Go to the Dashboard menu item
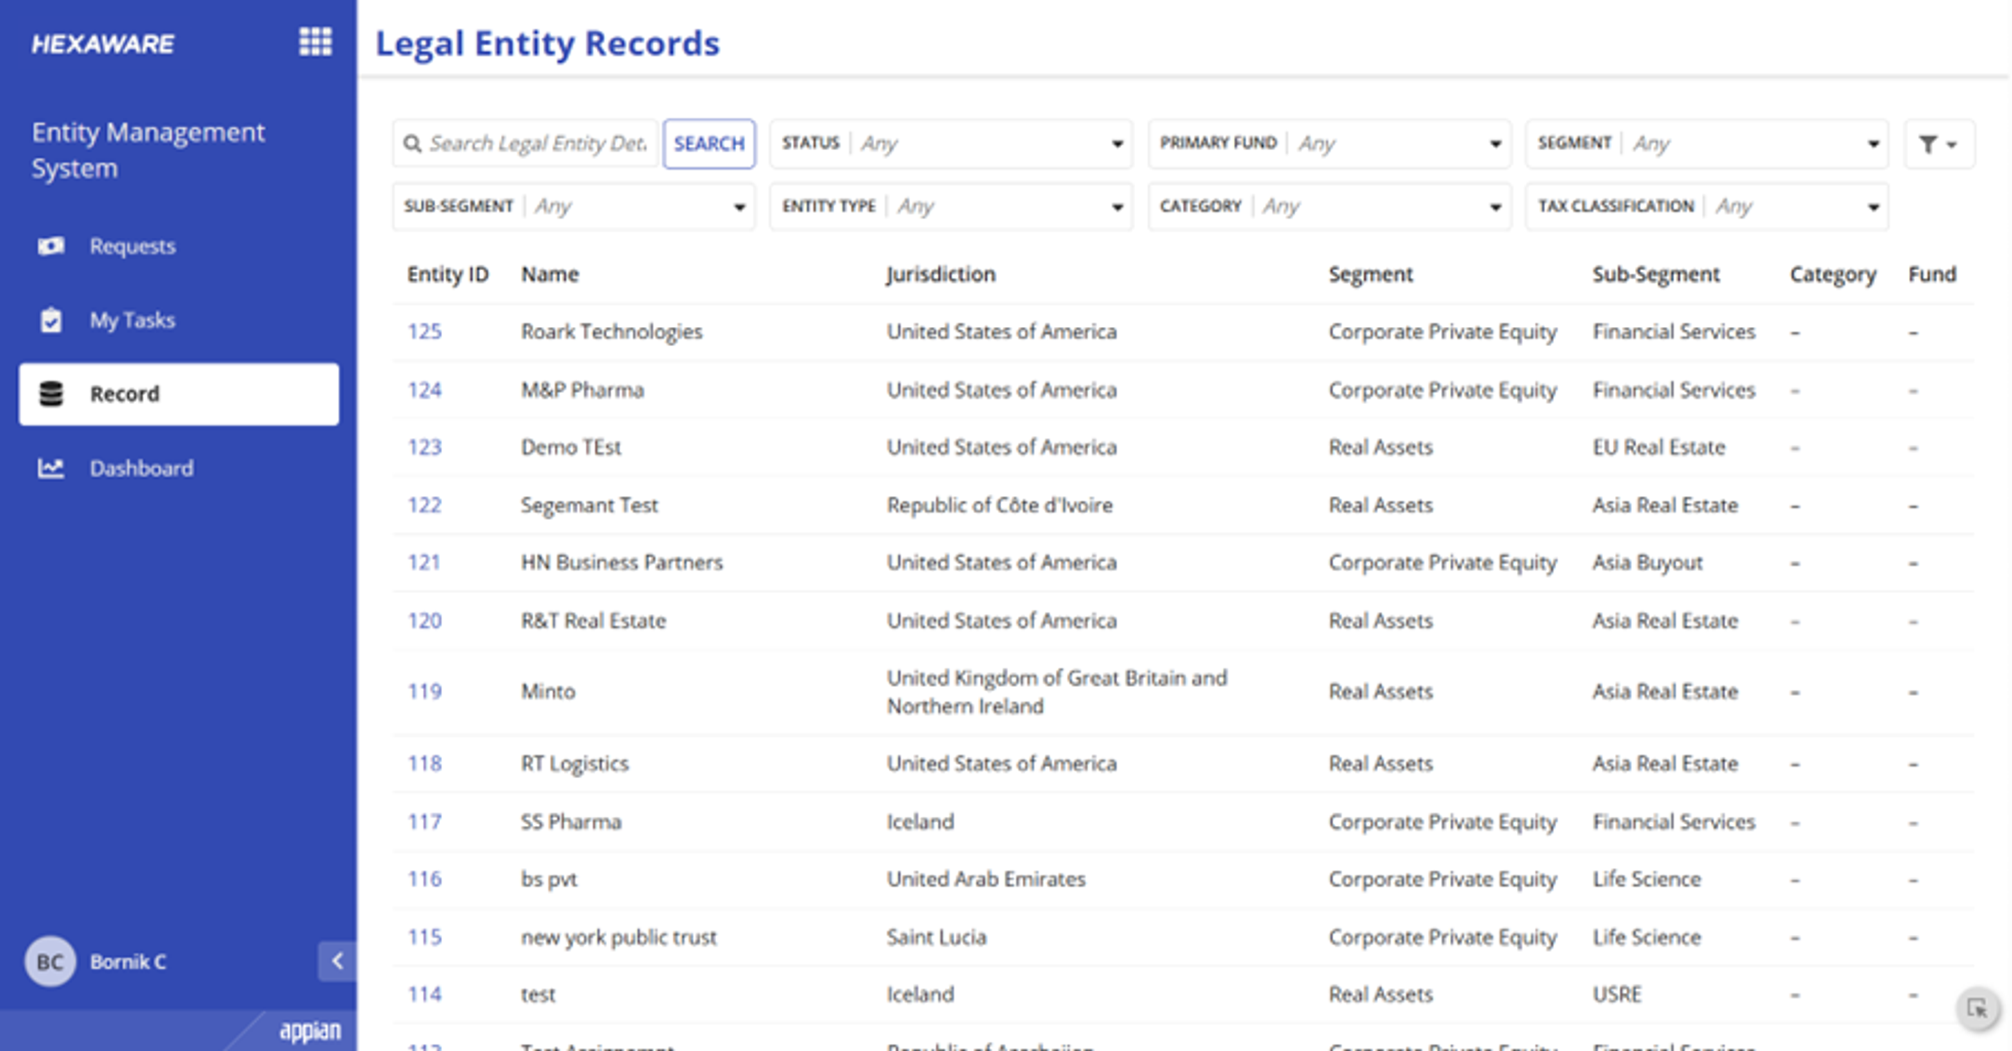 179,468
